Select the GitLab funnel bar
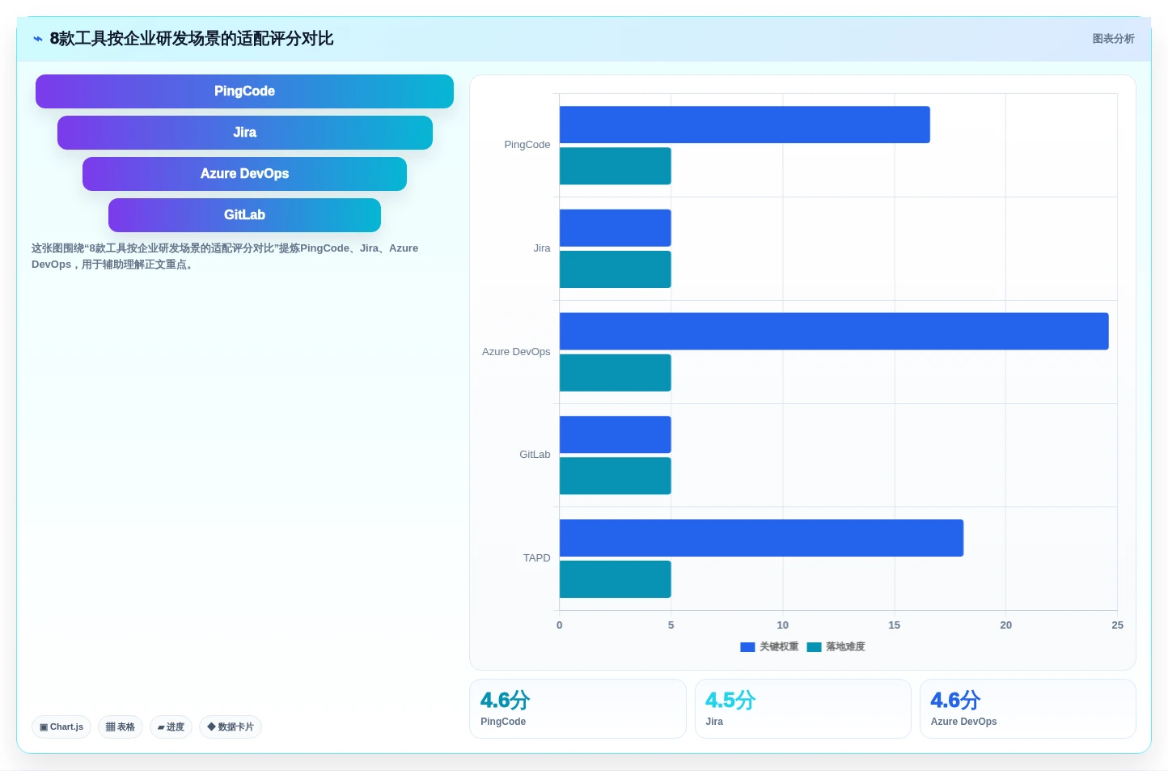Image resolution: width=1168 pixels, height=771 pixels. tap(244, 215)
